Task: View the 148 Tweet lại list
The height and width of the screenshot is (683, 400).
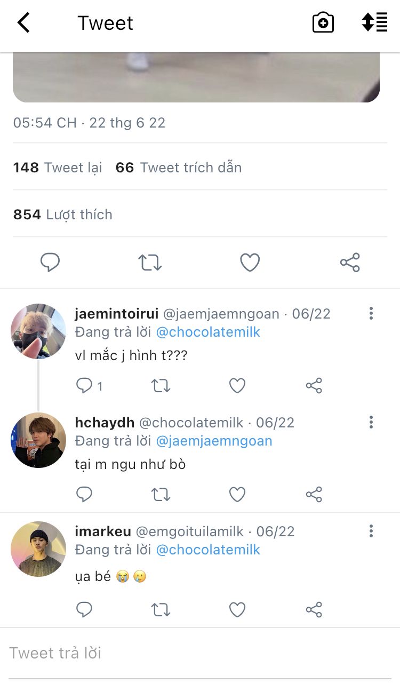Action: click(58, 168)
